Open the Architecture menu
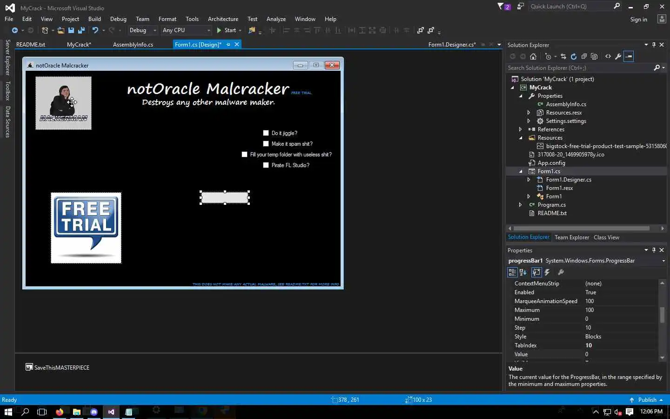The width and height of the screenshot is (670, 419). 223,19
